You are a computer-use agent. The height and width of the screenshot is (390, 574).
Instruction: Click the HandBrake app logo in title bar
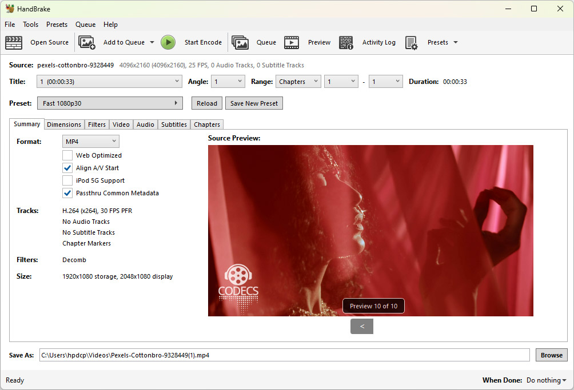[x=10, y=9]
